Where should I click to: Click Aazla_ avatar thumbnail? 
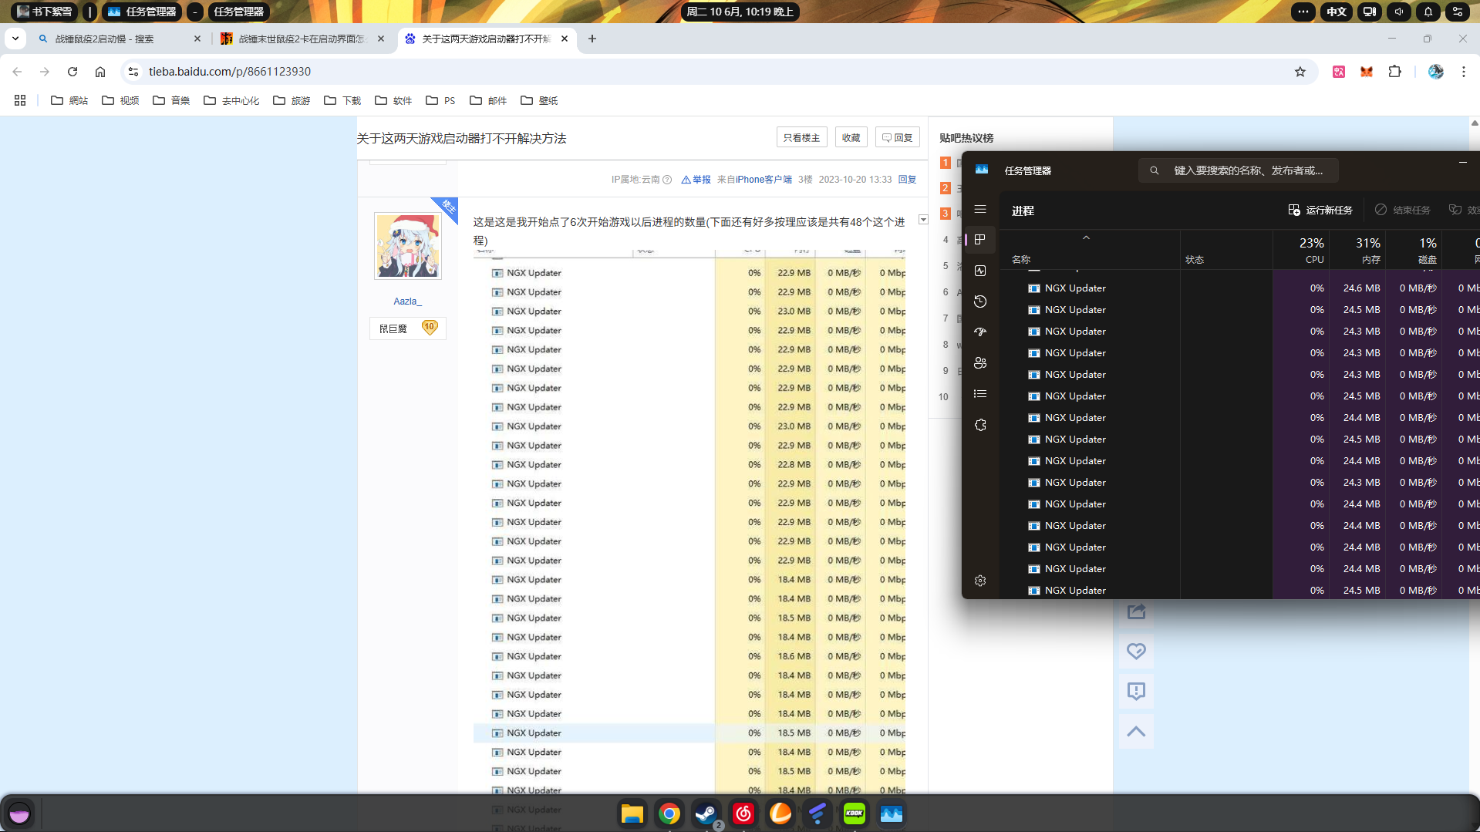click(x=407, y=246)
